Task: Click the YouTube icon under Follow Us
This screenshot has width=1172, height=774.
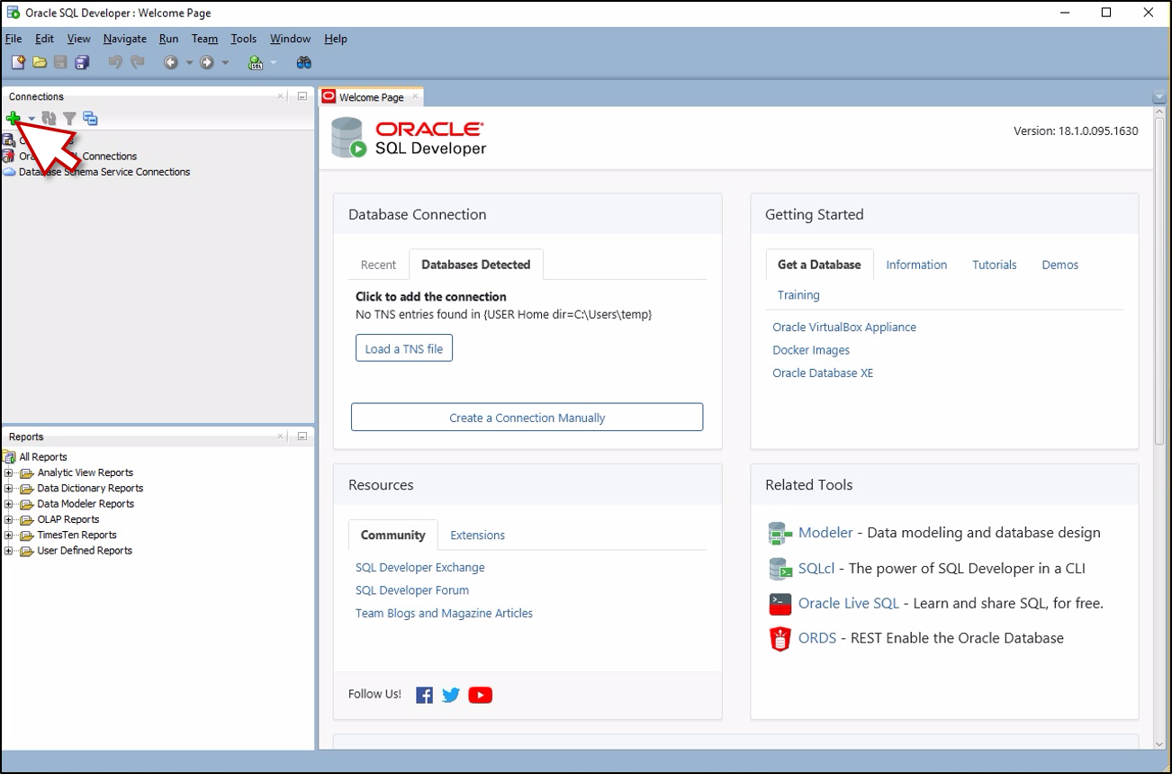Action: (x=481, y=695)
